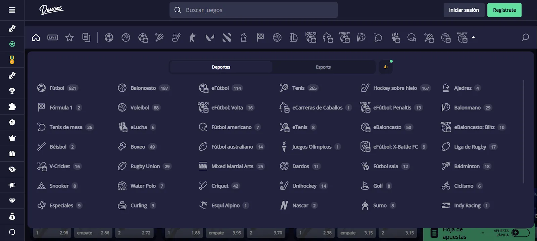The width and height of the screenshot is (537, 241).
Task: Open the Fútbol category link
Action: click(56, 88)
